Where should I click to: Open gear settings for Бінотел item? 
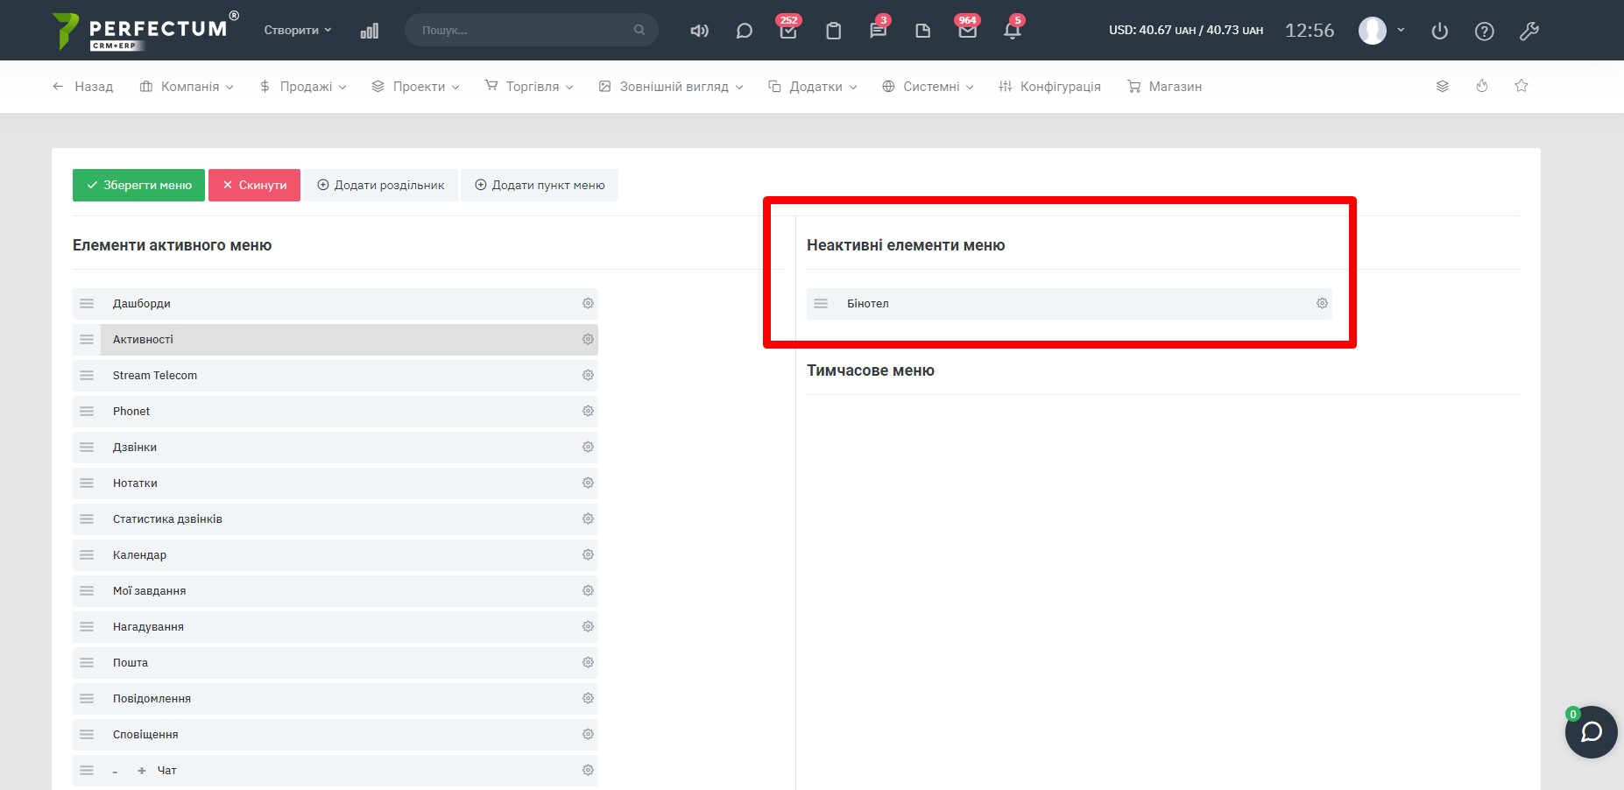pos(1322,303)
